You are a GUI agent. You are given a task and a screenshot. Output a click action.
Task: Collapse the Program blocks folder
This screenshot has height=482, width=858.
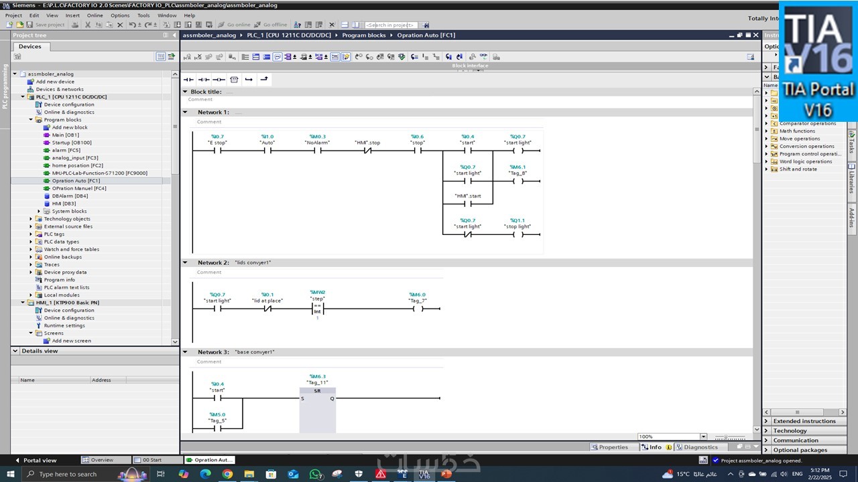click(31, 120)
